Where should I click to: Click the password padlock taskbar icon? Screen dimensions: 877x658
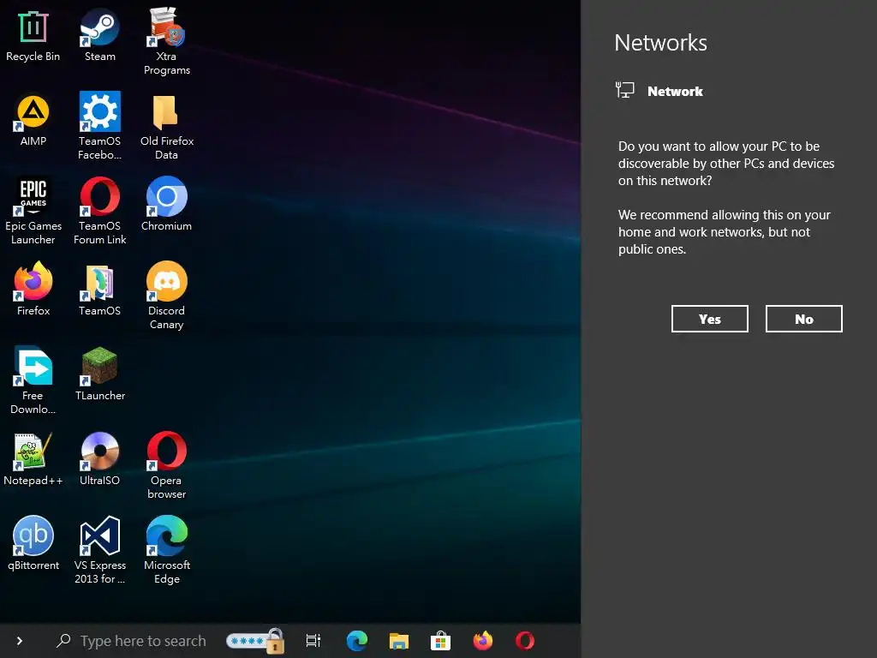(x=255, y=641)
